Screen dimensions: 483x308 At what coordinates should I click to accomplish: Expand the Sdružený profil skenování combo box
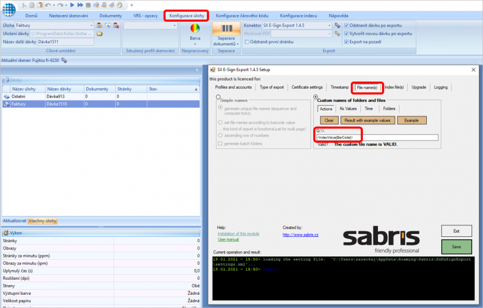[174, 25]
